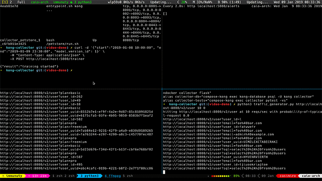322x181 pixels.
Task: Click URL with user_uuid=7ab84e12
Action: click(x=76, y=130)
